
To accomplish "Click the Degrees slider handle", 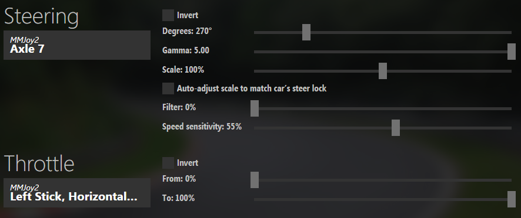I will click(306, 32).
